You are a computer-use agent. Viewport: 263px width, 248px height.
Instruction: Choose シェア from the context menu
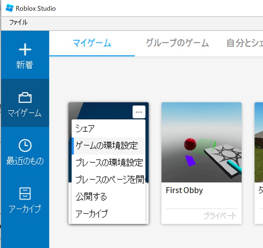pos(108,128)
